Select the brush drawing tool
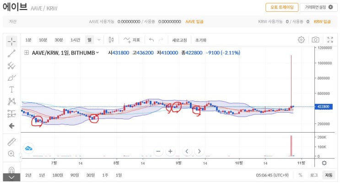 click(11, 78)
